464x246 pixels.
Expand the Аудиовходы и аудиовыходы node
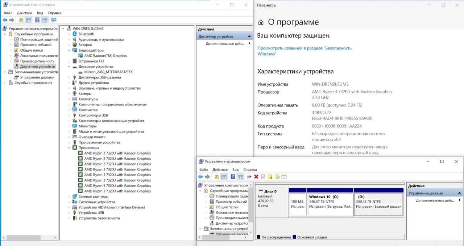coord(69,39)
